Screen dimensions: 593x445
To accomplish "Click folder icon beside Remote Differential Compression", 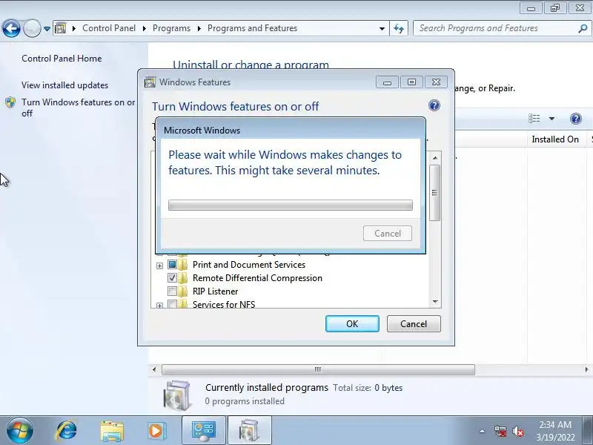I will pyautogui.click(x=182, y=277).
